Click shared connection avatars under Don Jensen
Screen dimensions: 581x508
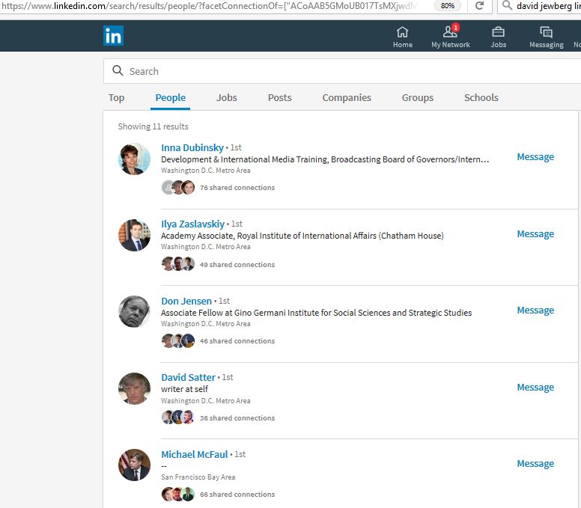coord(178,340)
